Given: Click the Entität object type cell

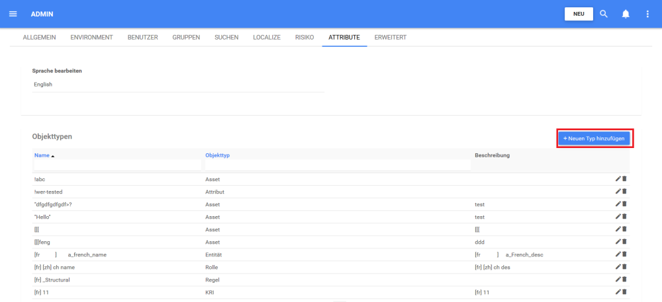Looking at the screenshot, I should coord(213,255).
